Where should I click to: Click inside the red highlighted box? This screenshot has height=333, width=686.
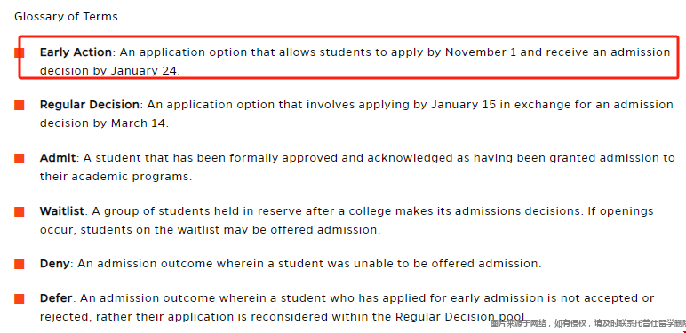(x=348, y=57)
